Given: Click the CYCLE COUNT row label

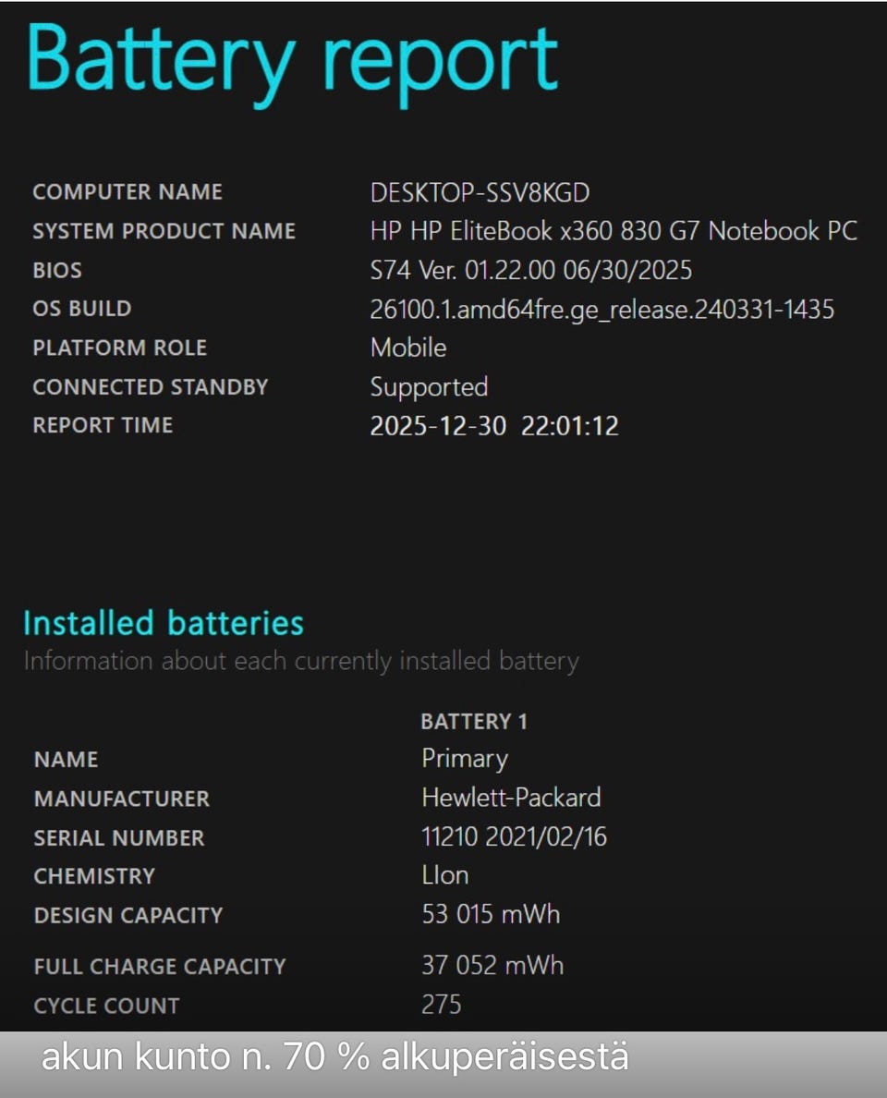Looking at the screenshot, I should point(106,1006).
